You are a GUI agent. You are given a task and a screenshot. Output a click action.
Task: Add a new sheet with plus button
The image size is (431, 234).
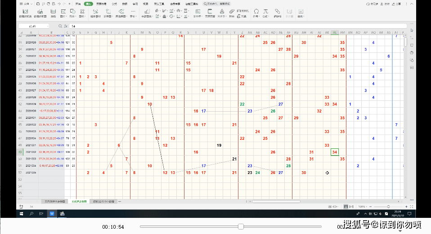point(120,201)
